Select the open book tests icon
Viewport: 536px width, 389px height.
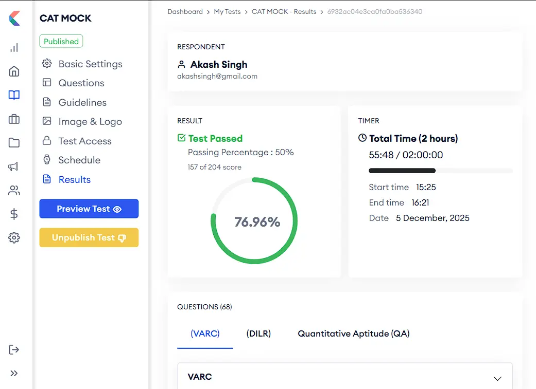tap(14, 95)
